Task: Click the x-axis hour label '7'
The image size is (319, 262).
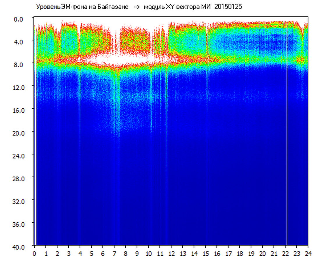Action: point(114,254)
